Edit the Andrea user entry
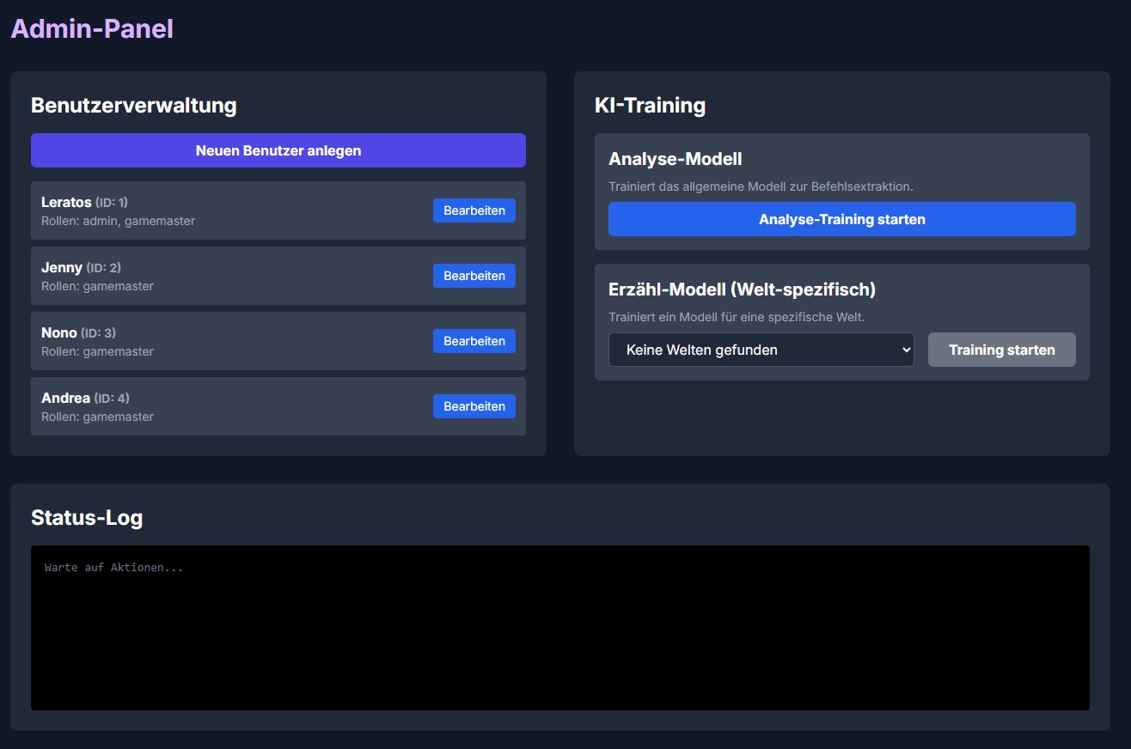Viewport: 1131px width, 749px height. (x=474, y=406)
